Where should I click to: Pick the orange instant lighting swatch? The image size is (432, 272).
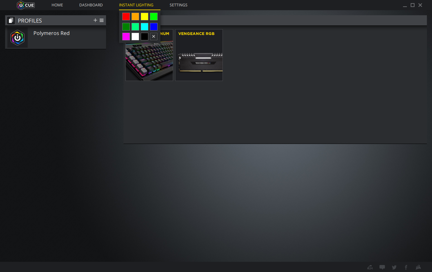point(135,17)
